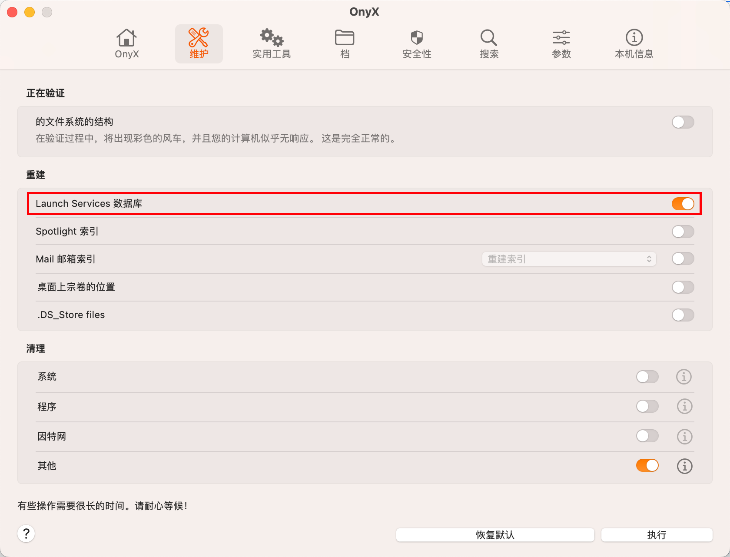This screenshot has width=730, height=557.
Task: Click the 程序 cleaning row label
Action: click(x=47, y=407)
